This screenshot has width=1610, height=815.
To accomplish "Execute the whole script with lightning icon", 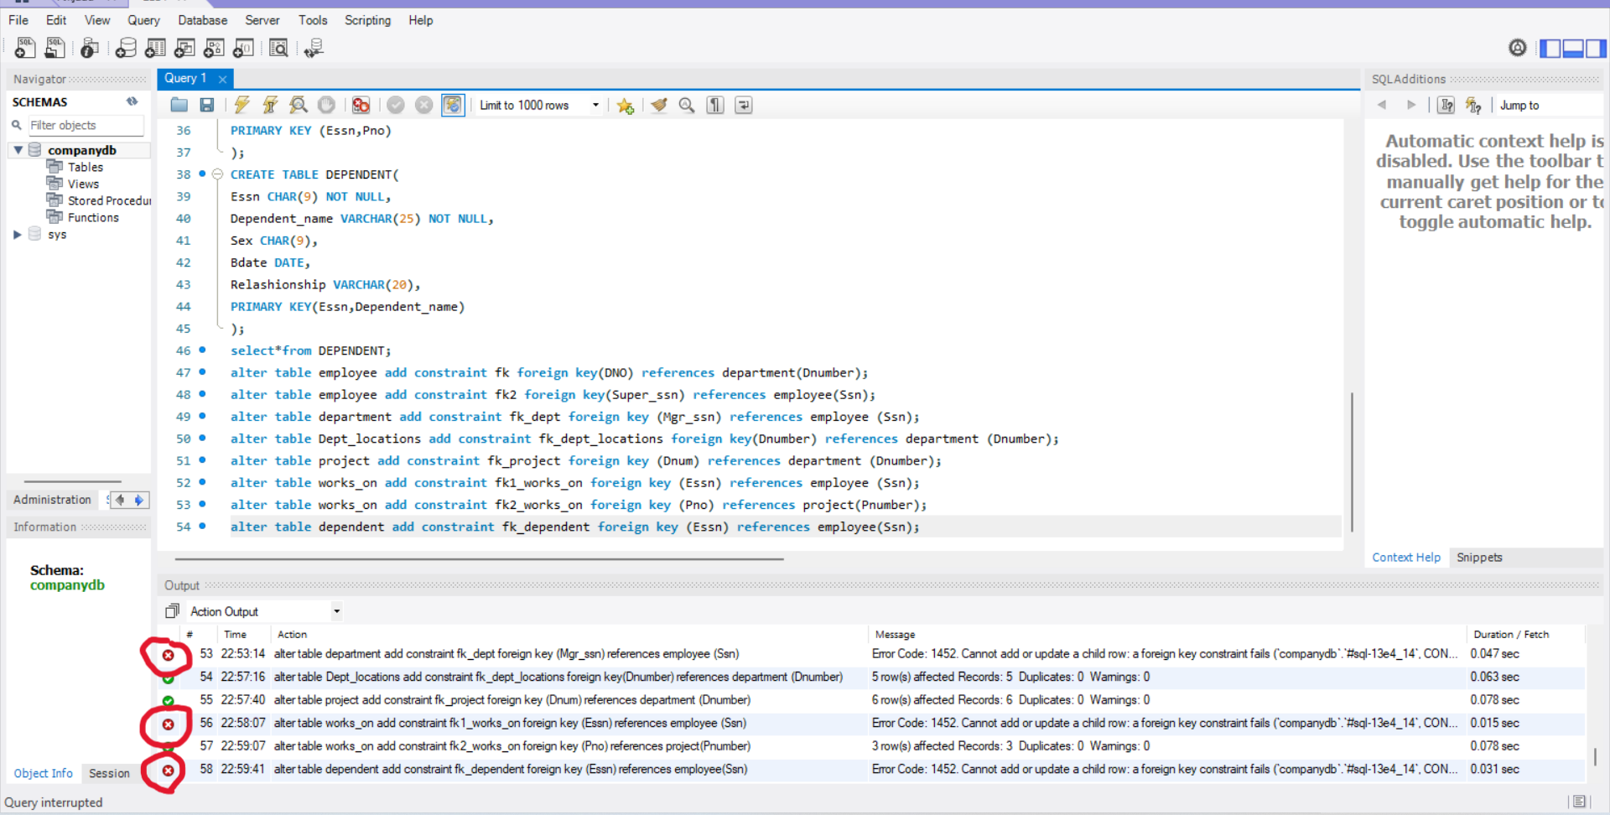I will (241, 105).
